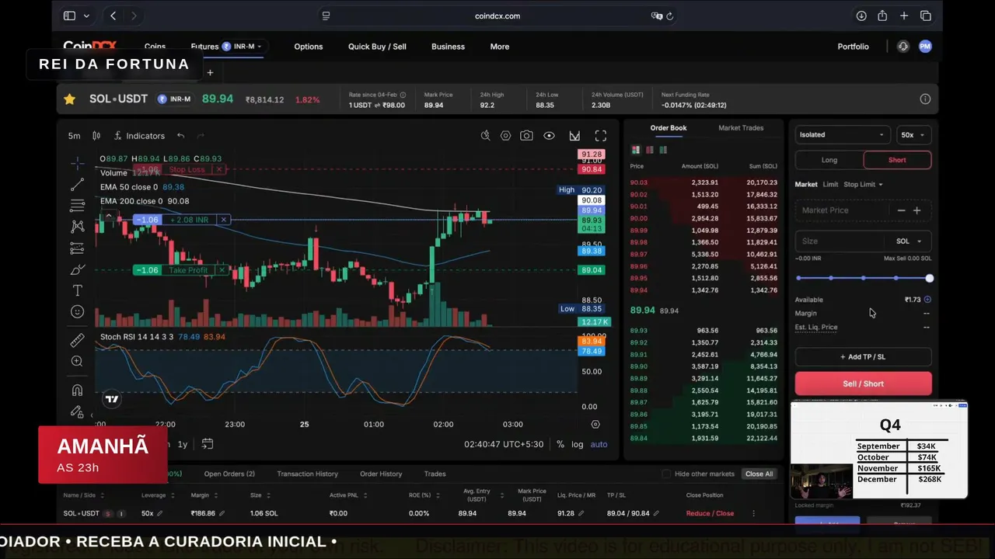
Task: Select the trend line drawing tool
Action: (x=78, y=185)
